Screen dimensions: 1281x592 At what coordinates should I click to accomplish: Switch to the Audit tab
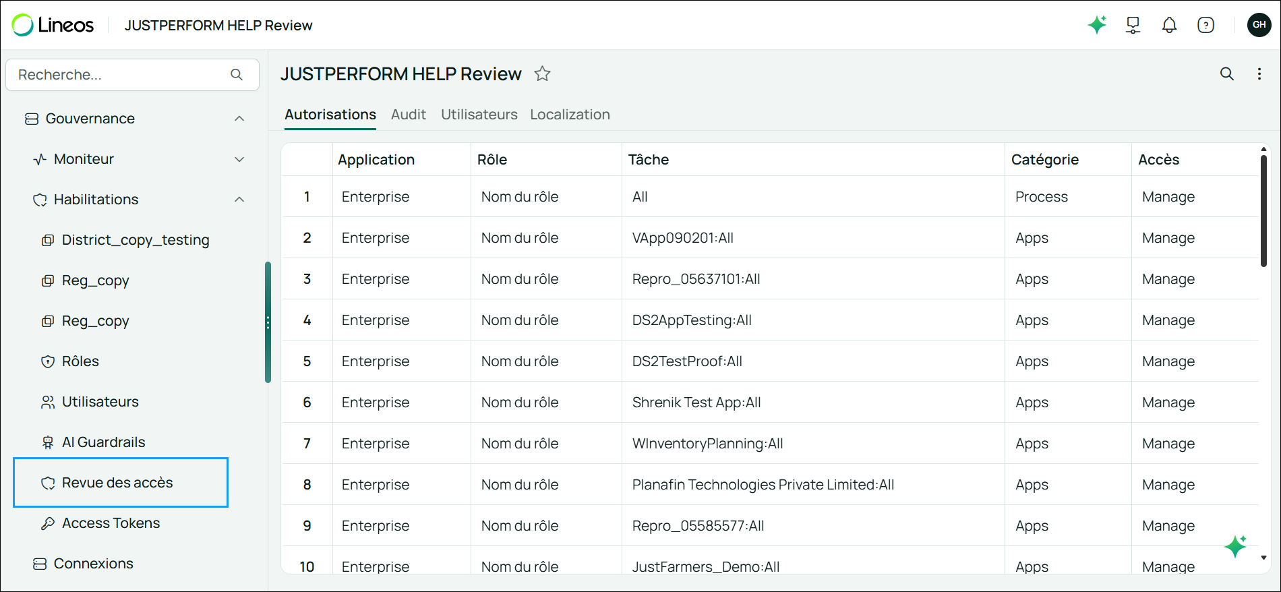tap(409, 115)
